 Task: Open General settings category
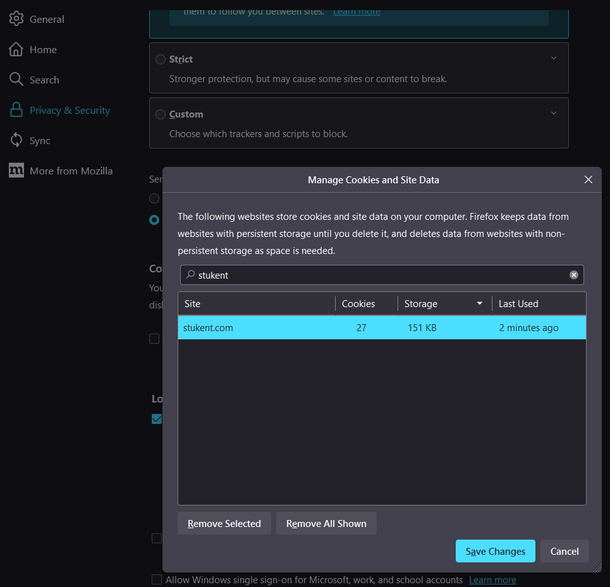tap(47, 19)
